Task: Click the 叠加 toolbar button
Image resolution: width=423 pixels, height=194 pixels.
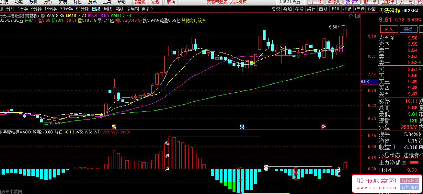Action: [x=287, y=9]
